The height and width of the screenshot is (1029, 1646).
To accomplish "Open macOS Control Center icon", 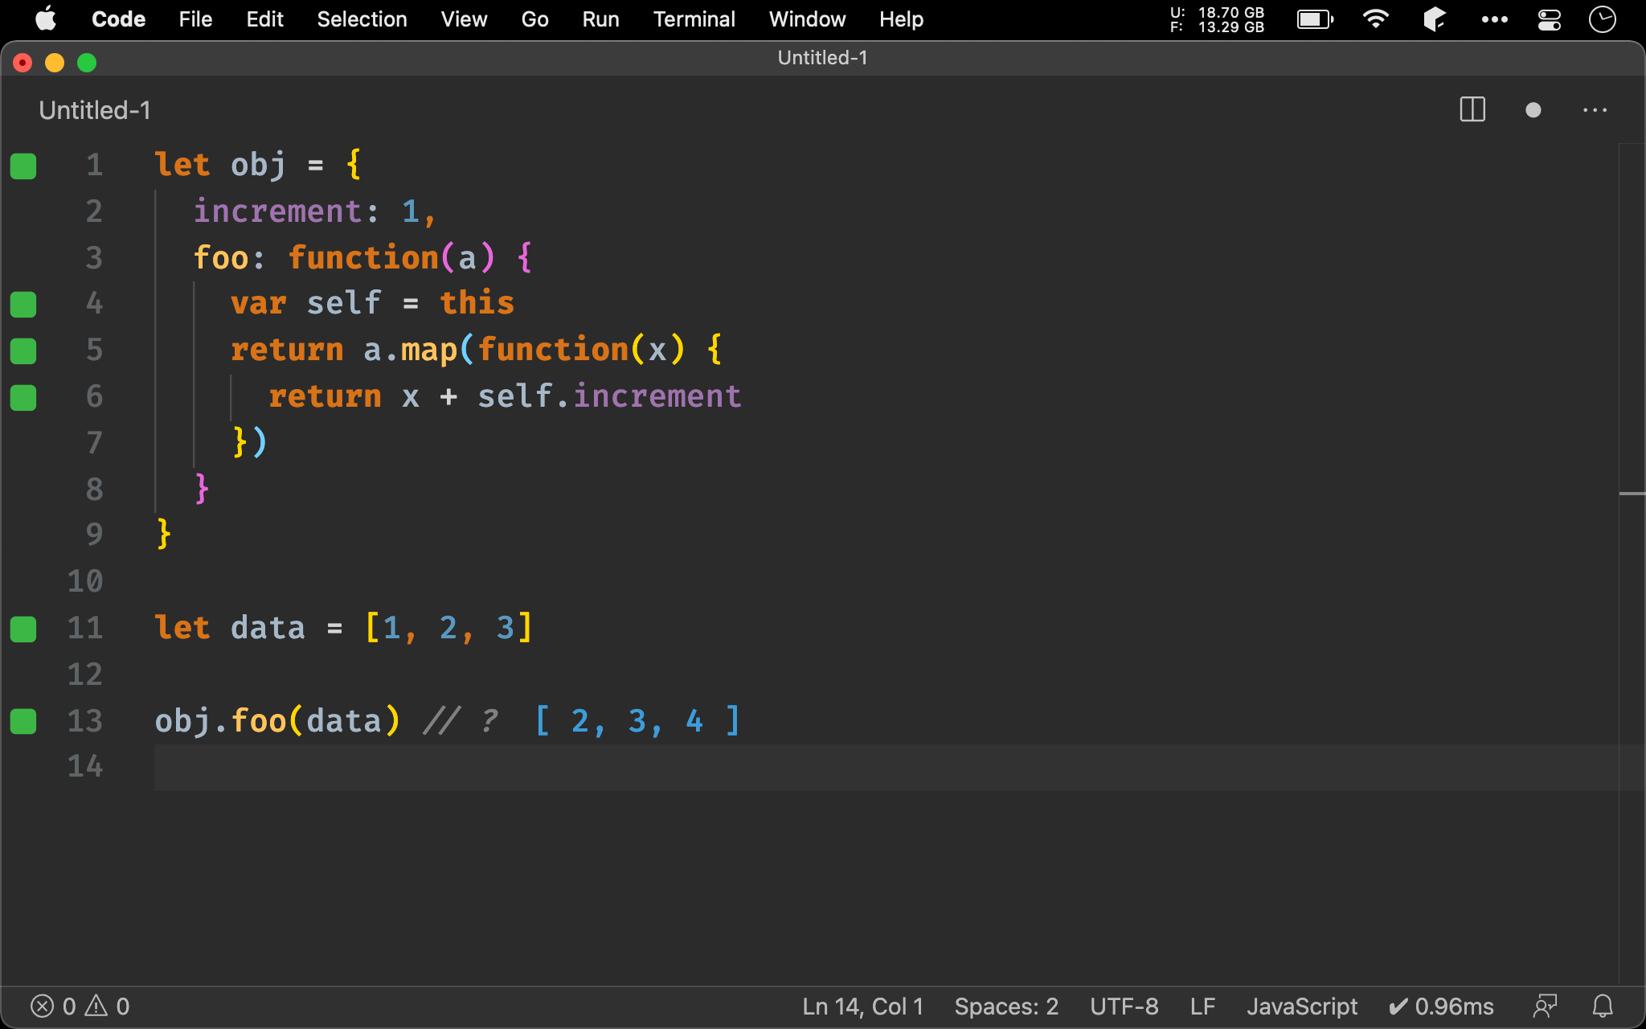I will point(1549,19).
